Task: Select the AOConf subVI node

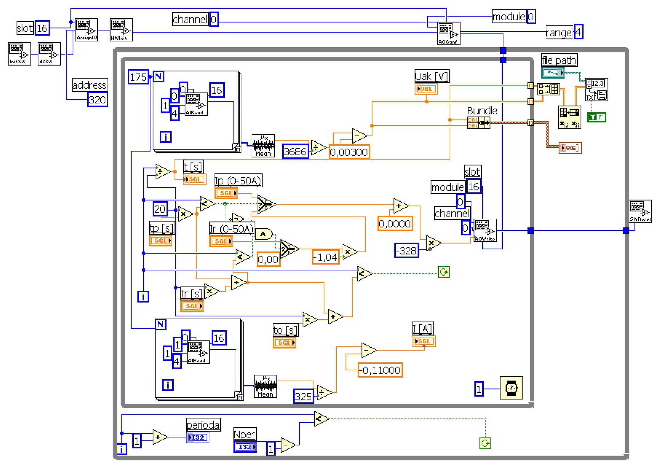Action: pos(449,34)
